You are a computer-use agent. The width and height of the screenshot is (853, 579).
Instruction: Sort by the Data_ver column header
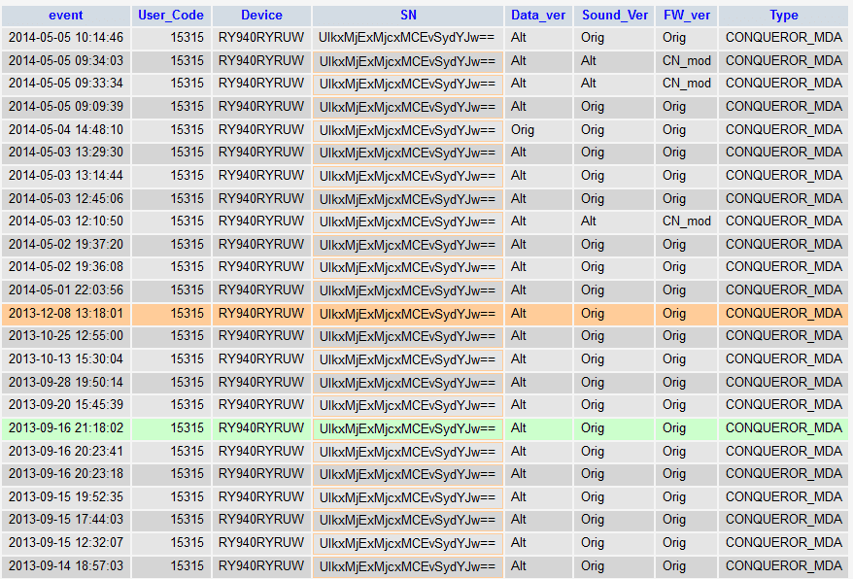[x=538, y=16]
